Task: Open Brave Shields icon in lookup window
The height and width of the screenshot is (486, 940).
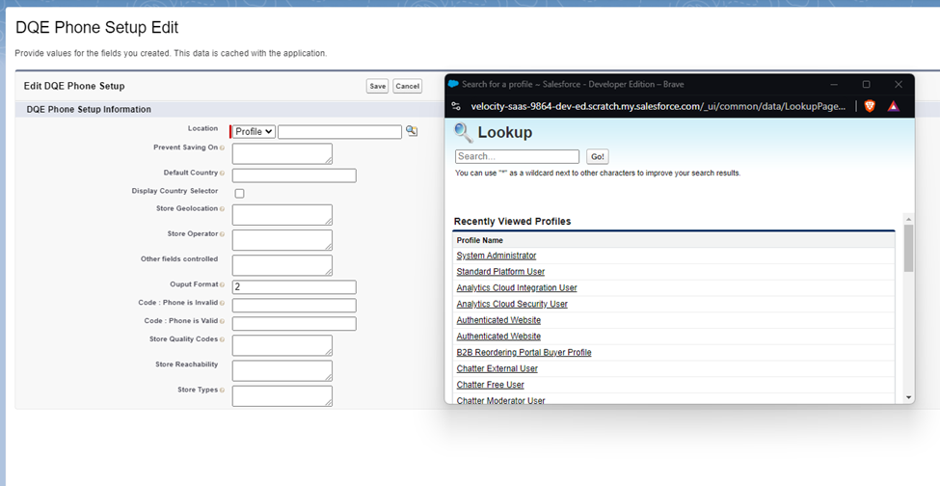Action: coord(870,106)
